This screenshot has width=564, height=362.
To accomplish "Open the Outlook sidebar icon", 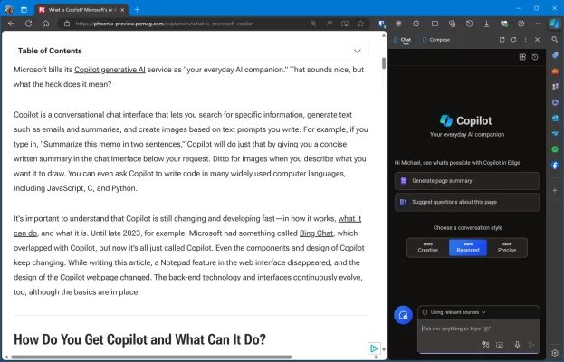I will tap(555, 118).
